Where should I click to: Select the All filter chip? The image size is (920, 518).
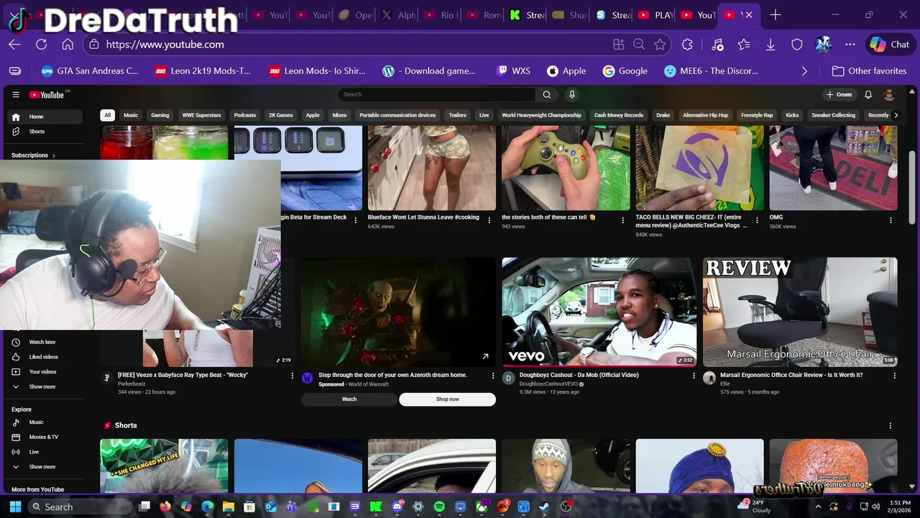click(x=107, y=115)
